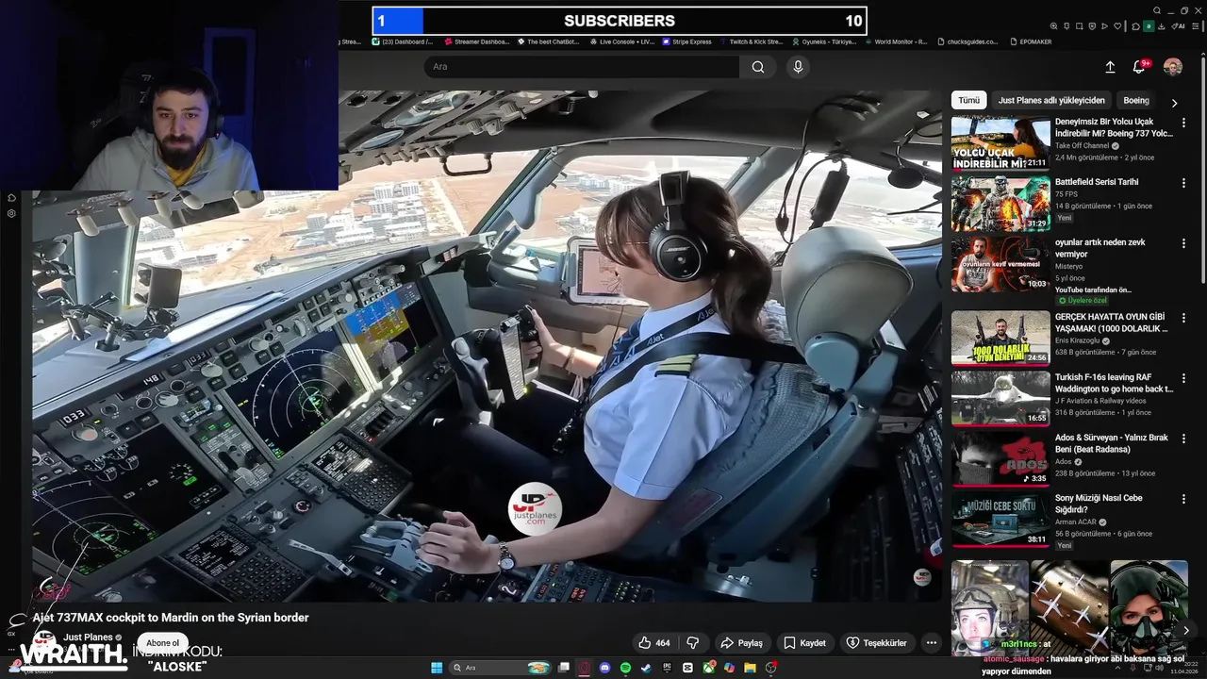
Task: Open the 'Twitch & Kick Stre...' bookmark
Action: coord(751,41)
